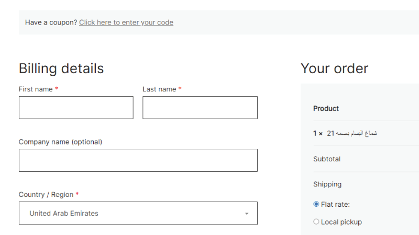Click the Flat rate label text
The width and height of the screenshot is (419, 235).
click(x=335, y=204)
